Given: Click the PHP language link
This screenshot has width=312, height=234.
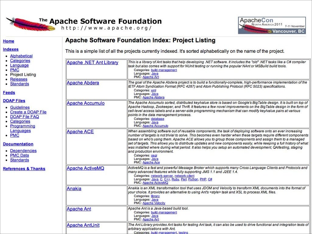Looking at the screenshot, I should (x=203, y=179).
